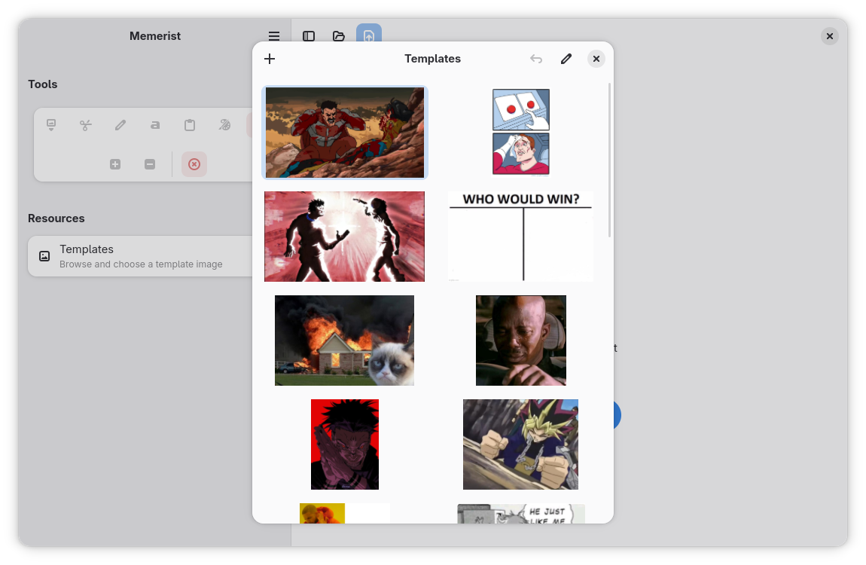Select the 'HE JUST LIKE ME' comic template
866x565 pixels.
click(x=521, y=513)
